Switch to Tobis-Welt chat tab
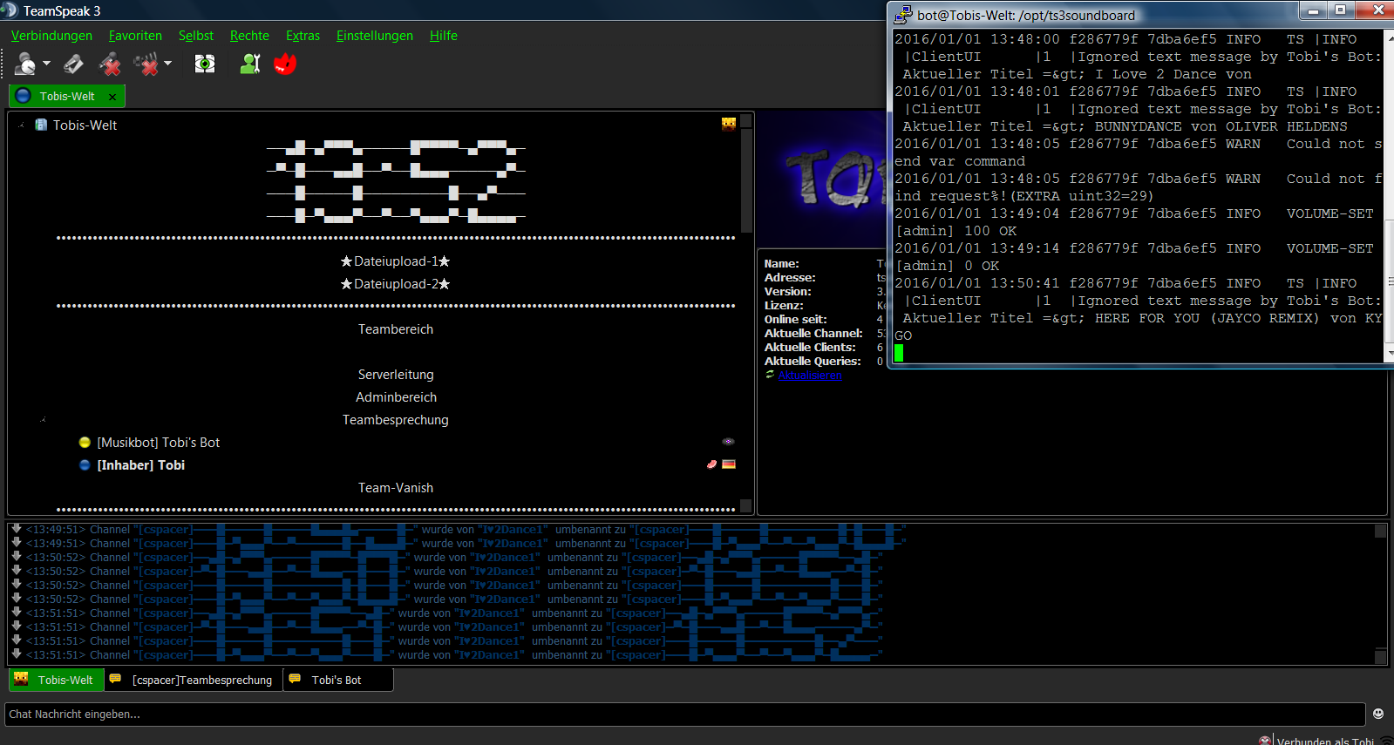1394x745 pixels. point(57,680)
